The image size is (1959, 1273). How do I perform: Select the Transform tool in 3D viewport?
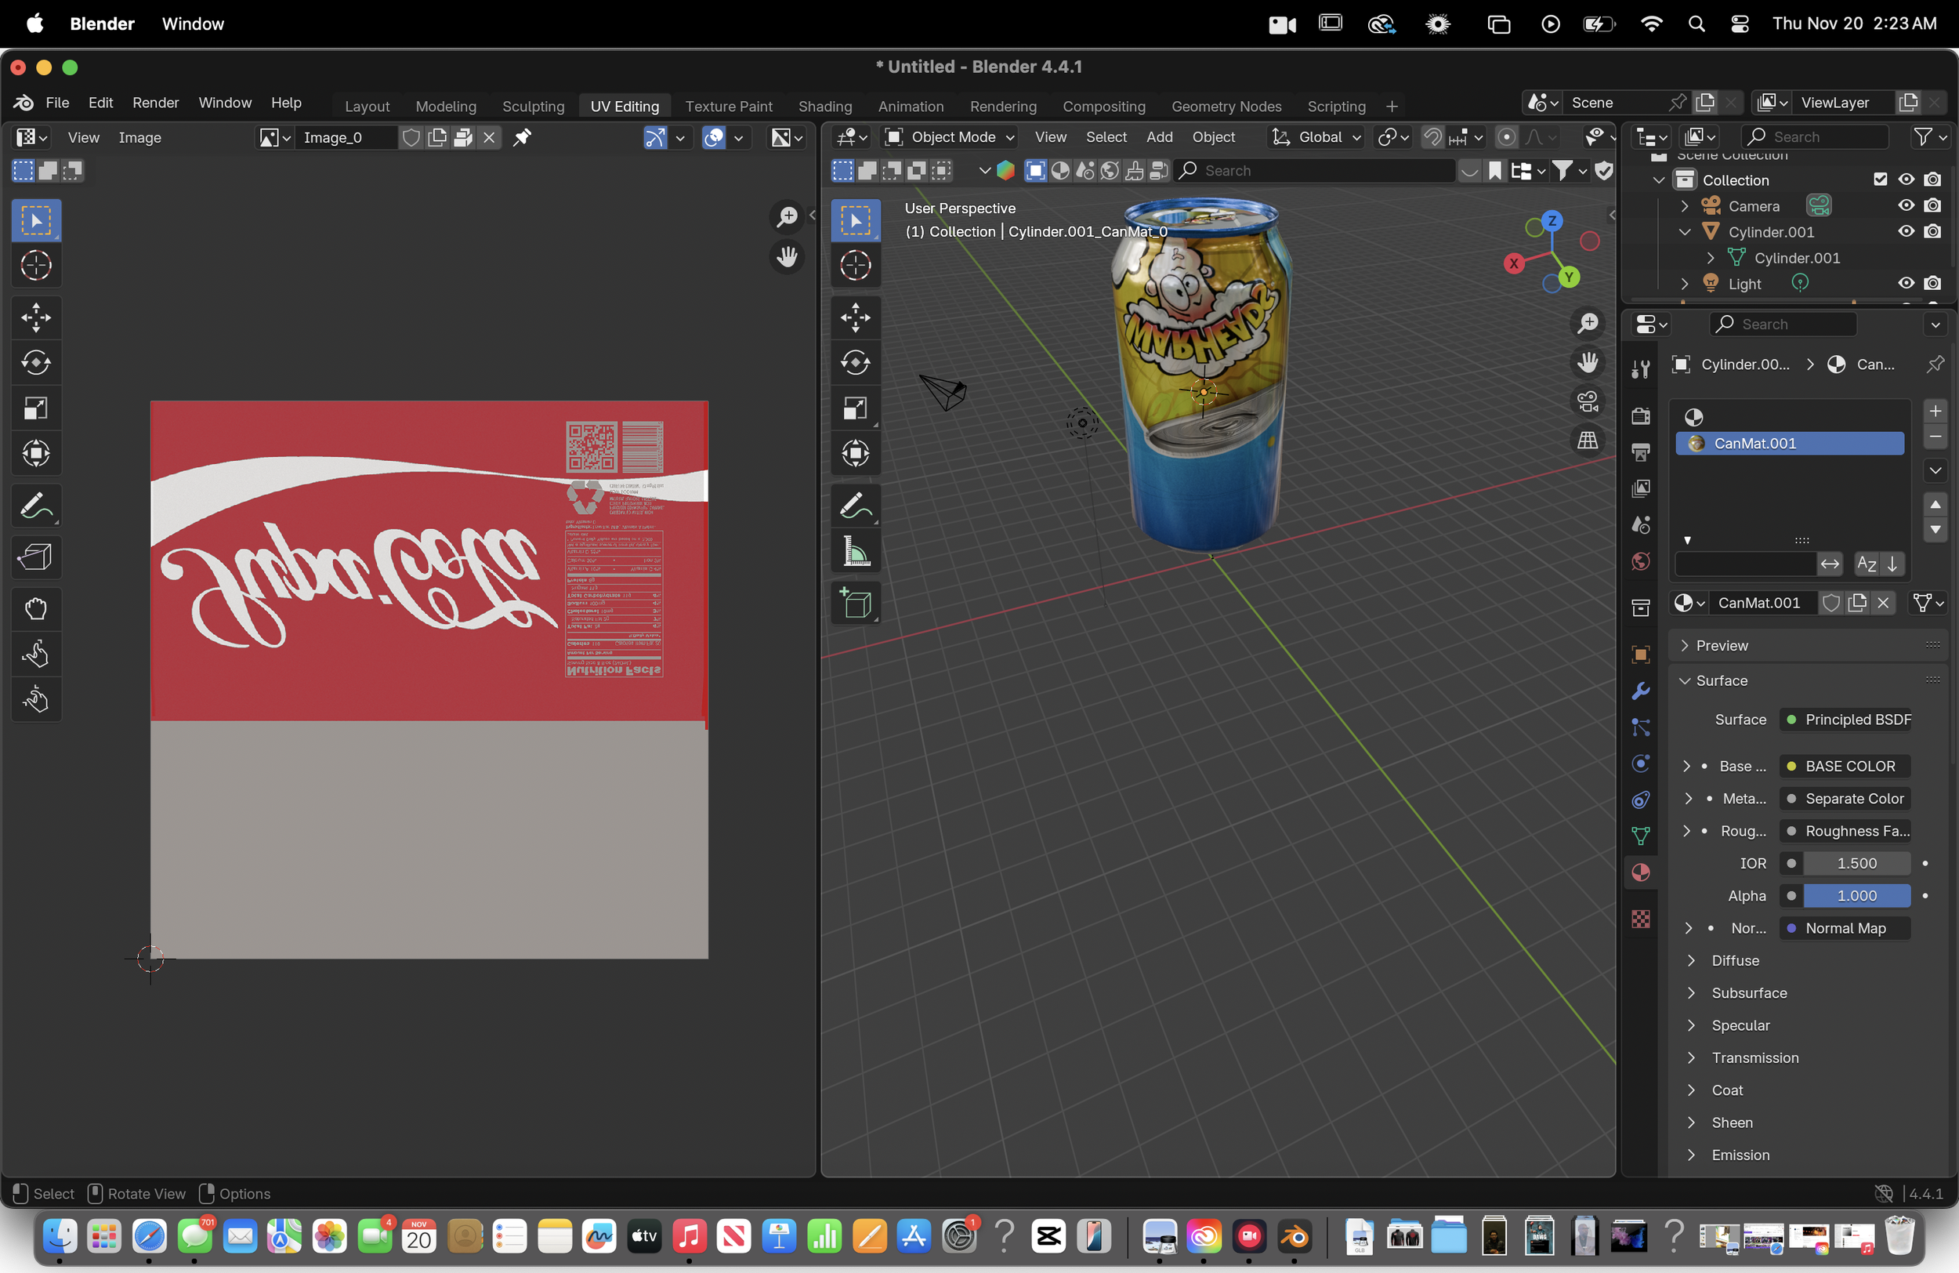(x=855, y=453)
